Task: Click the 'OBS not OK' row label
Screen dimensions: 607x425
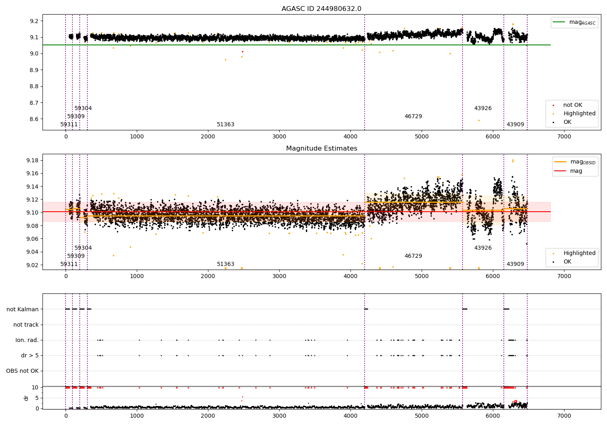Action: tap(22, 371)
